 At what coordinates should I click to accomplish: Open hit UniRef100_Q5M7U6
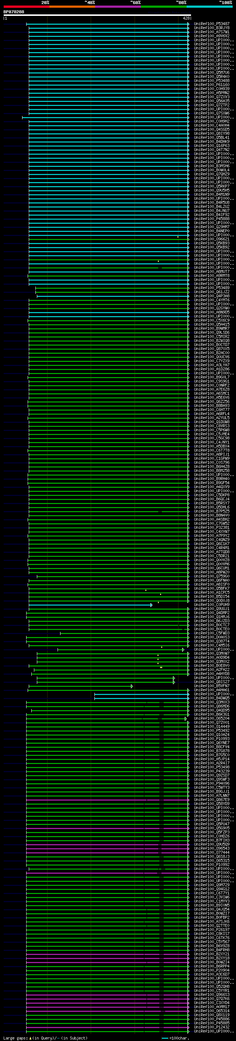pos(211,73)
